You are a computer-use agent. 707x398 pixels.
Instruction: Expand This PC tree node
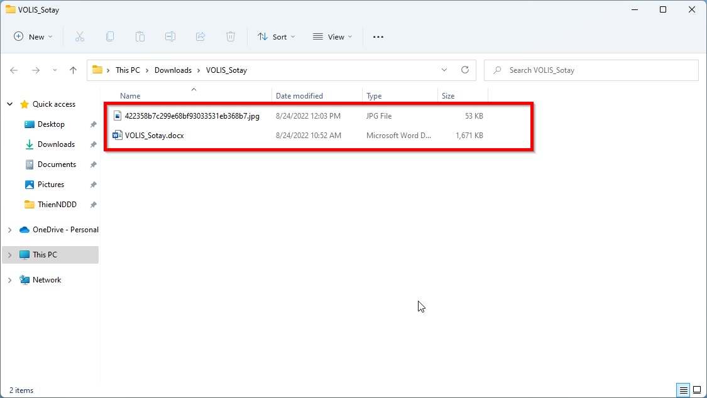pyautogui.click(x=9, y=255)
